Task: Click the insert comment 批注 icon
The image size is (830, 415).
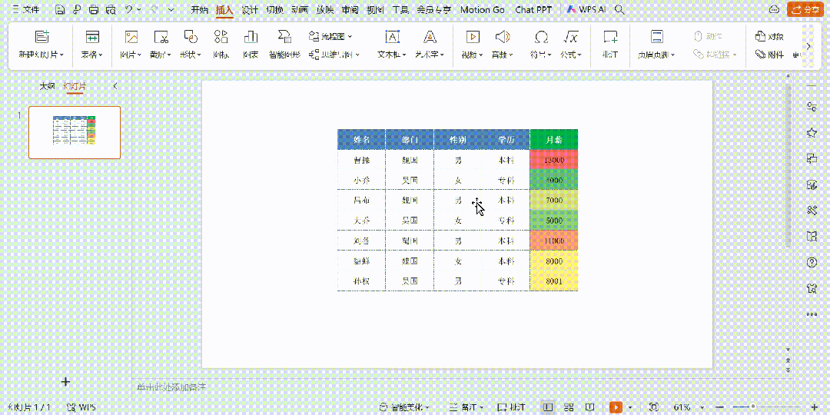Action: pyautogui.click(x=610, y=37)
